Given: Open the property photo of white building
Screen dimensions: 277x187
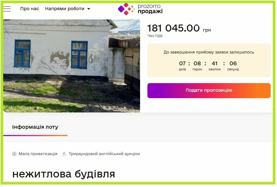Looking at the screenshot, I should (x=71, y=66).
